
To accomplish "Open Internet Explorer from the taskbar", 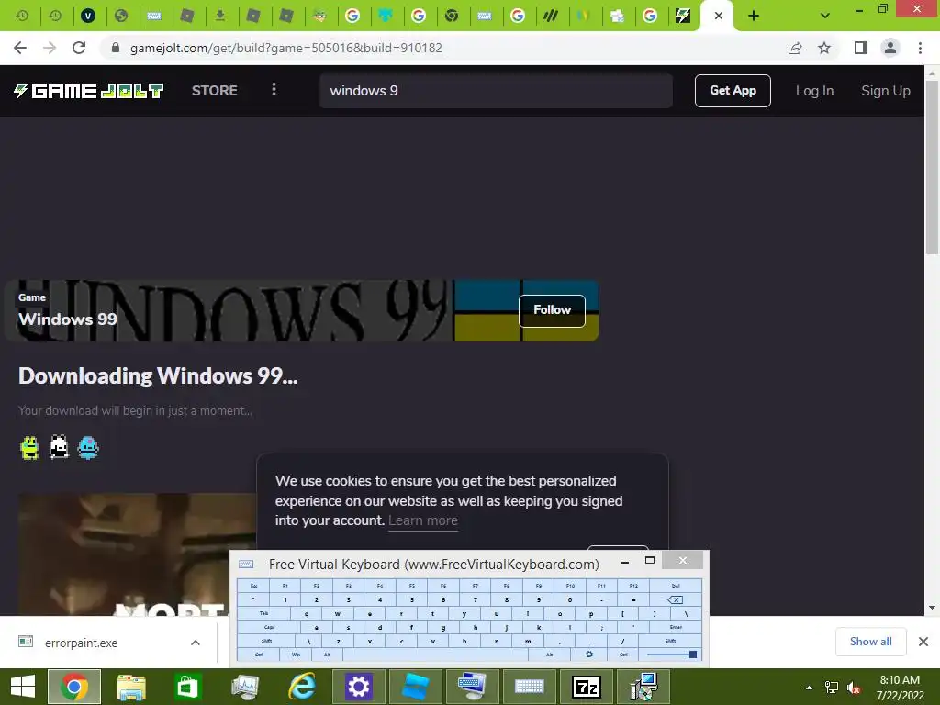I will [x=301, y=687].
